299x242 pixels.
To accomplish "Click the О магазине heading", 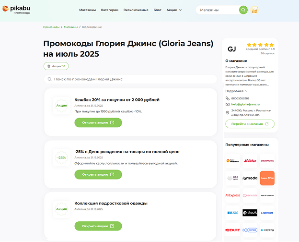I will coord(236,61).
